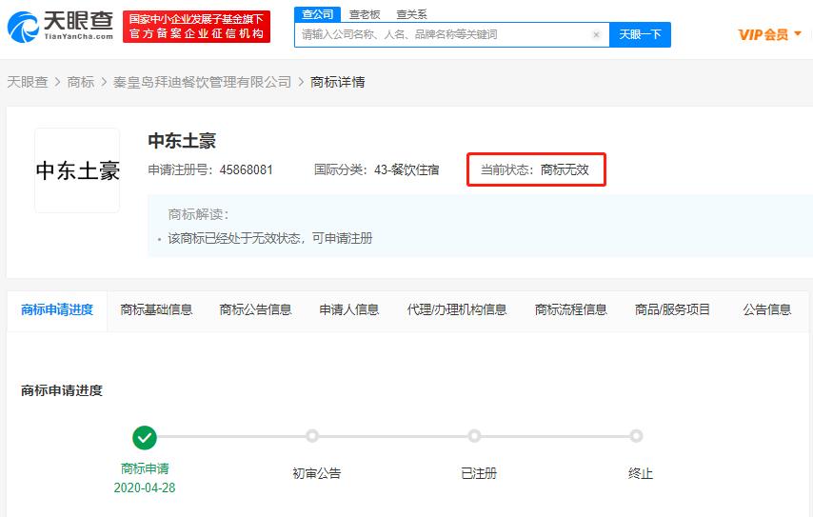The image size is (813, 517).
Task: Switch to 查老板 search tab
Action: [x=364, y=14]
